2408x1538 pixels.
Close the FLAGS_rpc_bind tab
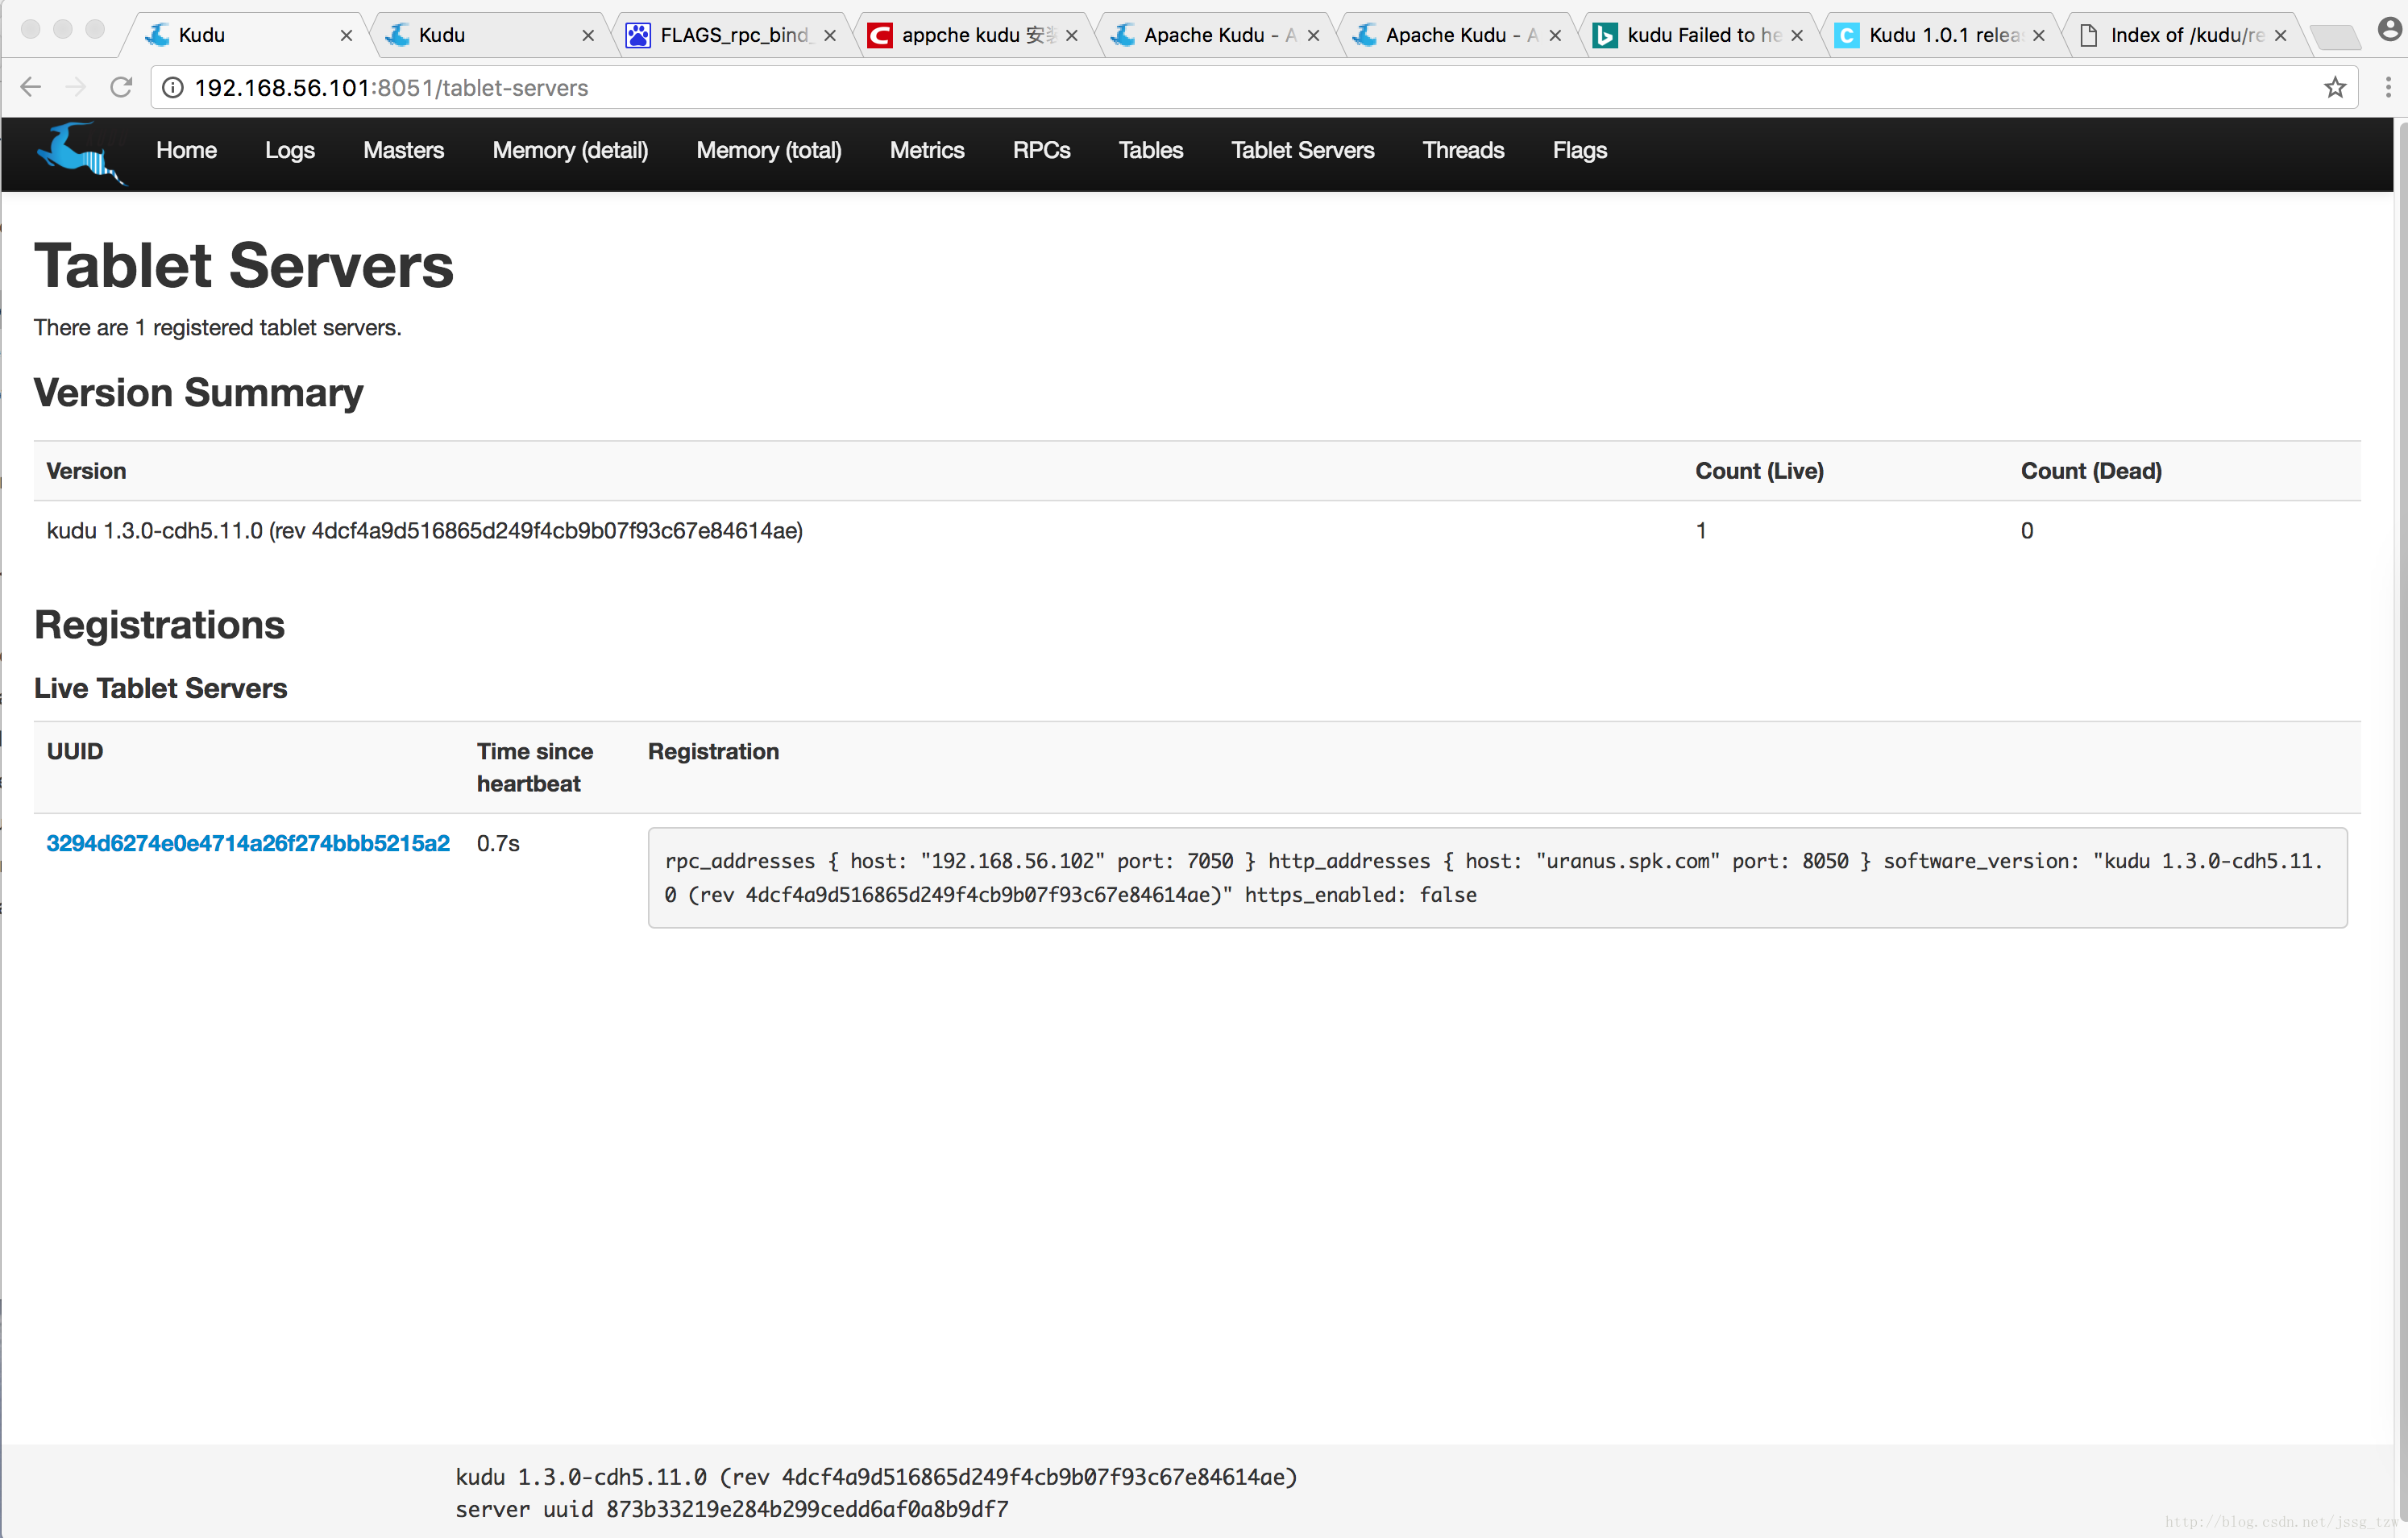click(830, 35)
